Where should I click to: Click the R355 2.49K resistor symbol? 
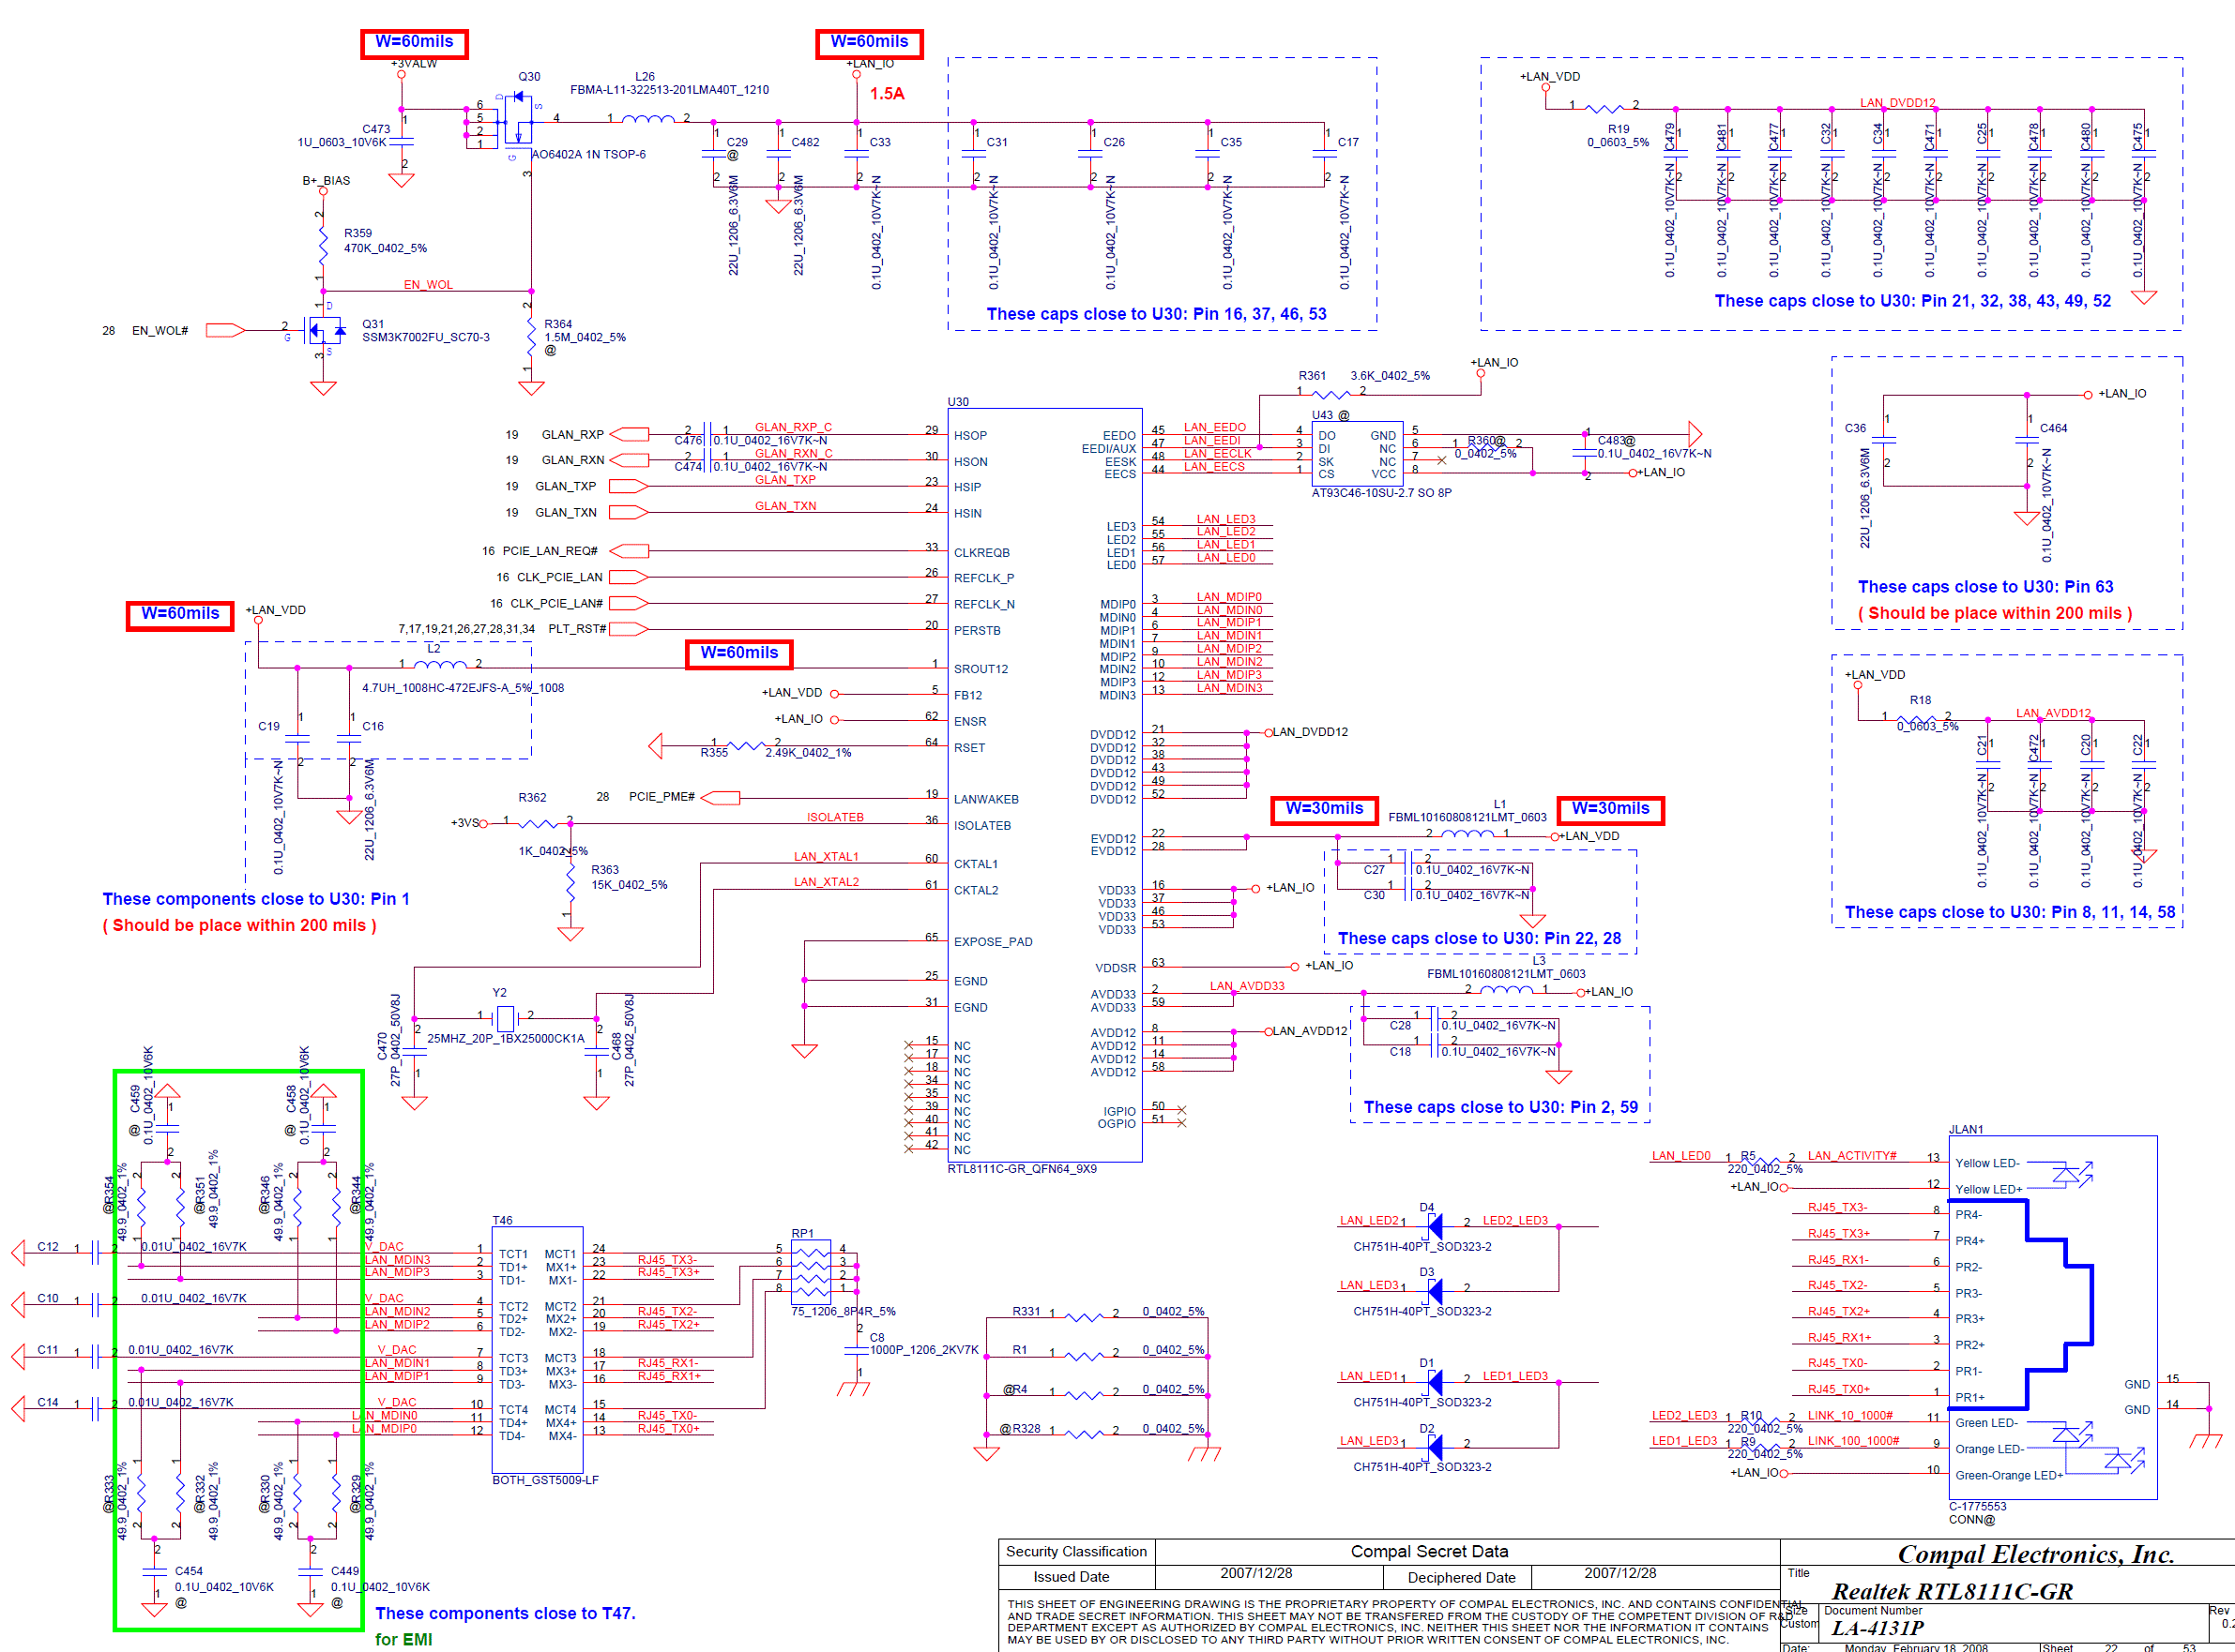point(747,746)
